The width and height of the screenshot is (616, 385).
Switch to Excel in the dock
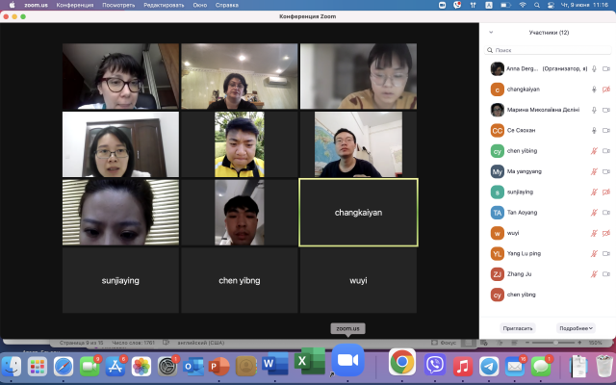(310, 362)
